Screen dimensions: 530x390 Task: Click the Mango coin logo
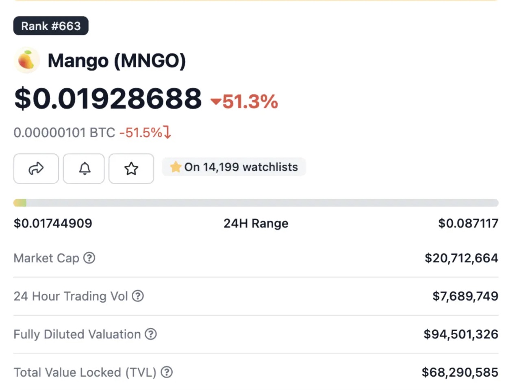tap(27, 61)
